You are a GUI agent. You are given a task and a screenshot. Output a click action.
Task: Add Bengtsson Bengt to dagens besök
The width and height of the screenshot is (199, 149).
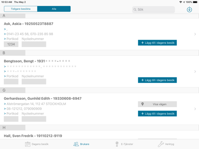click(x=157, y=80)
